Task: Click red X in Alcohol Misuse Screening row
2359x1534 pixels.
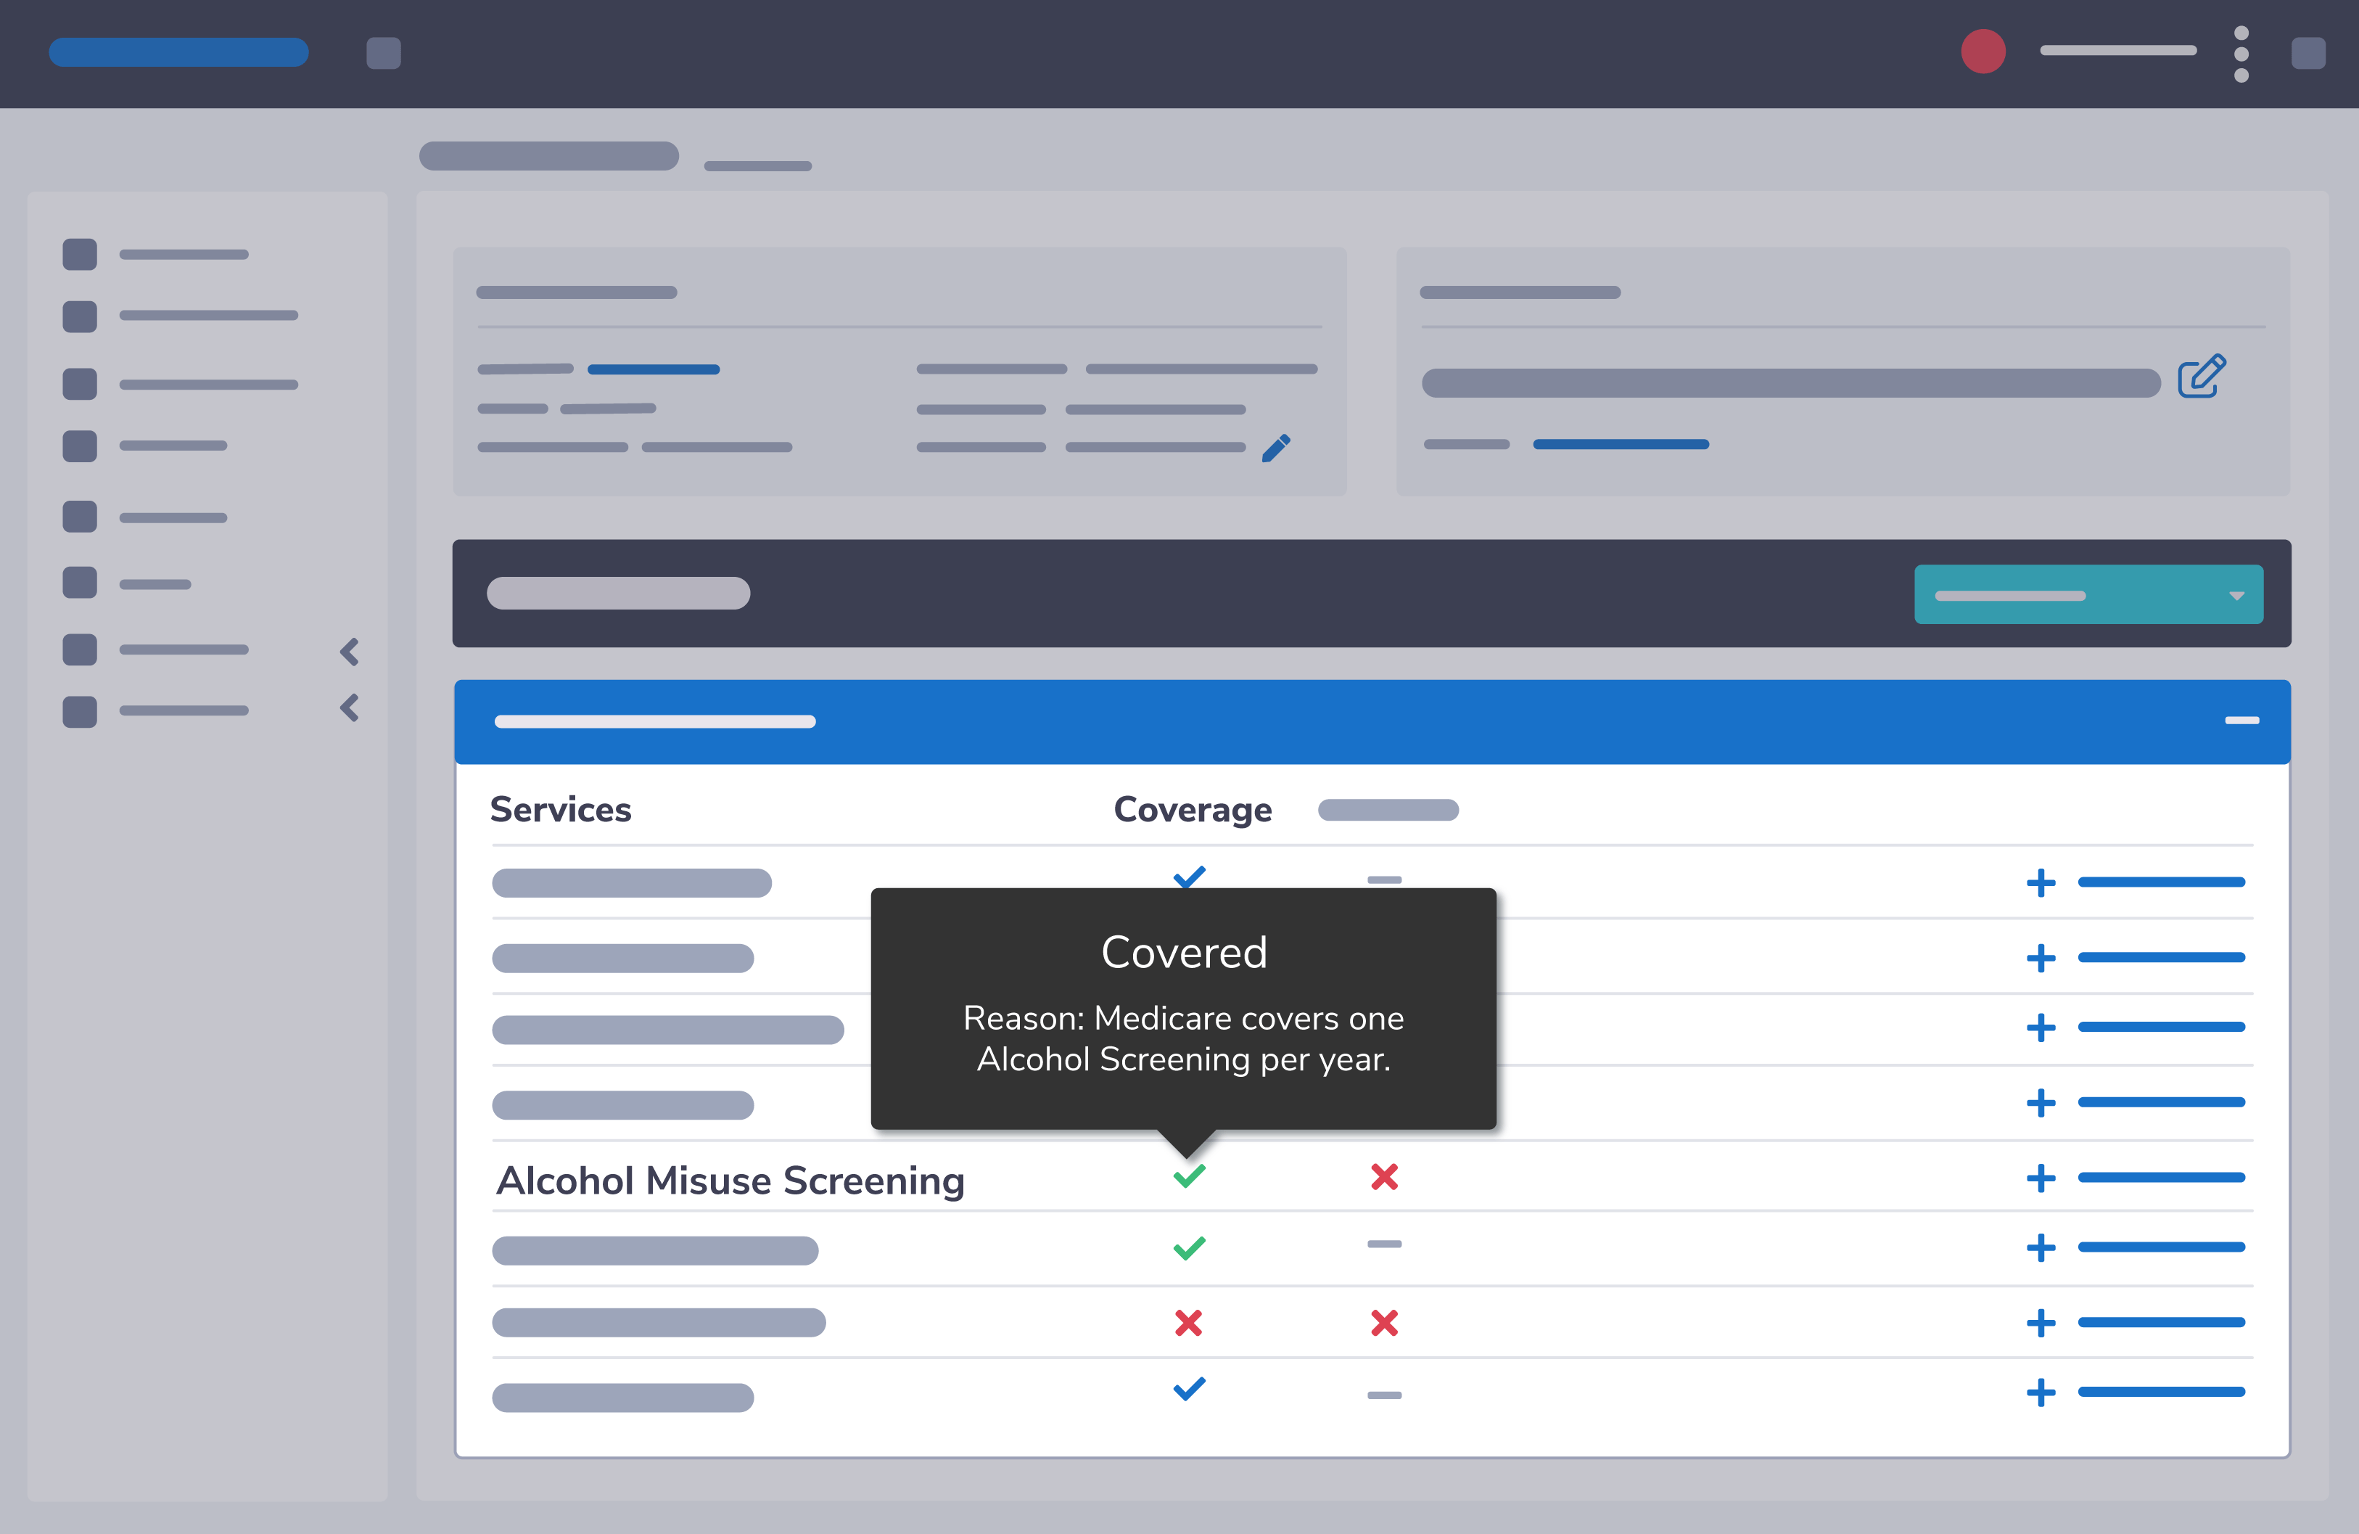Action: [x=1383, y=1177]
